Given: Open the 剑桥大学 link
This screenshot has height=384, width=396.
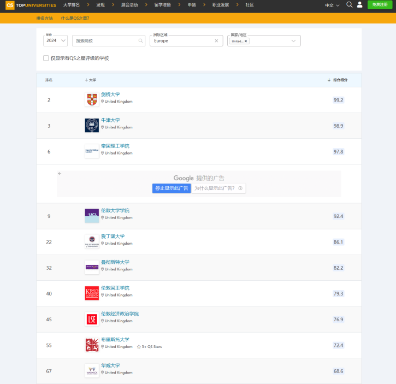Looking at the screenshot, I should pos(110,94).
